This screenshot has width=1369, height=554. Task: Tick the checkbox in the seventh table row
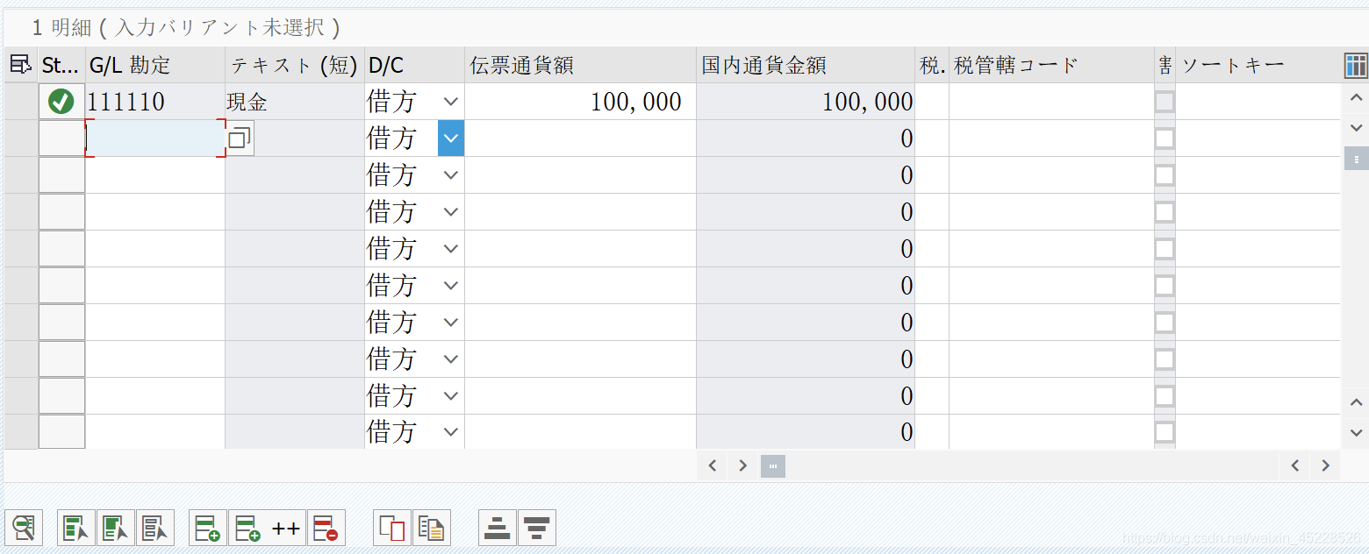pos(1165,323)
